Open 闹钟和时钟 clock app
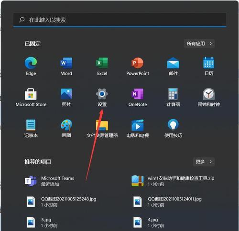This screenshot has width=239, height=231. click(x=209, y=94)
